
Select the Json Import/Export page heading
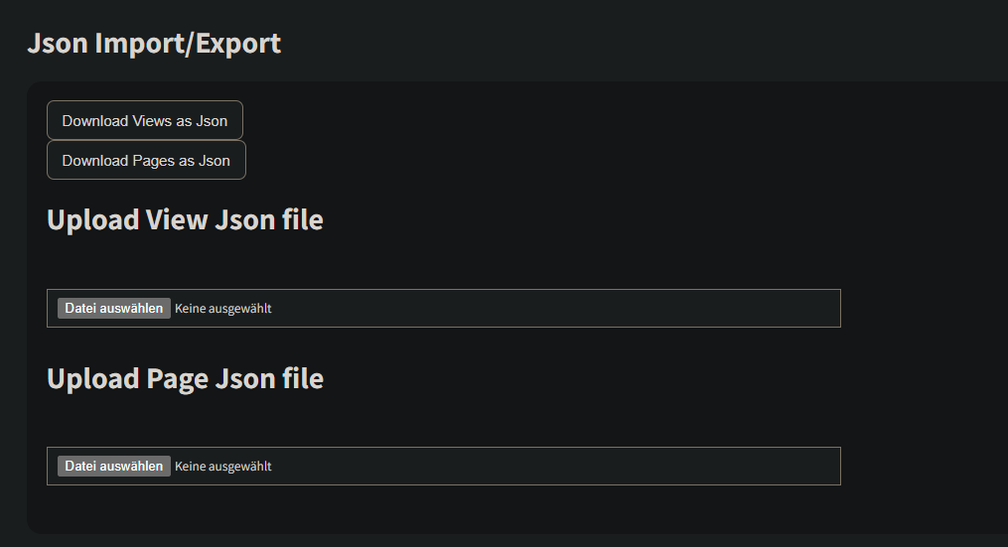tap(154, 44)
